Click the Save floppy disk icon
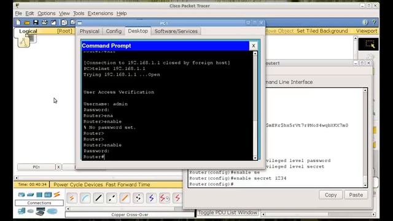This screenshot has height=221, width=393. 36,23
